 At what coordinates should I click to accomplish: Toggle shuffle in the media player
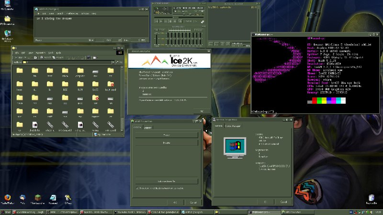pos(188,21)
